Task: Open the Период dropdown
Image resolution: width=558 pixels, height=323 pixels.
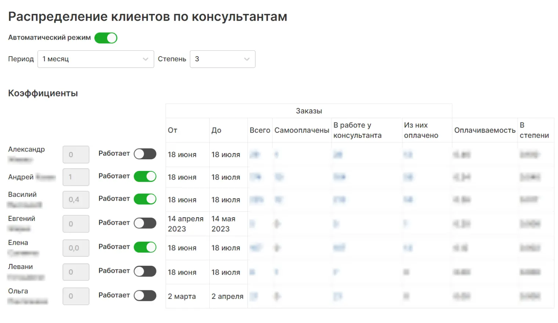Action: point(95,59)
